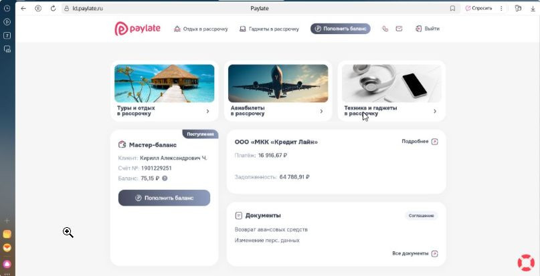The height and width of the screenshot is (276, 540).
Task: Click the envelope mail icon in the header
Action: pyautogui.click(x=399, y=29)
